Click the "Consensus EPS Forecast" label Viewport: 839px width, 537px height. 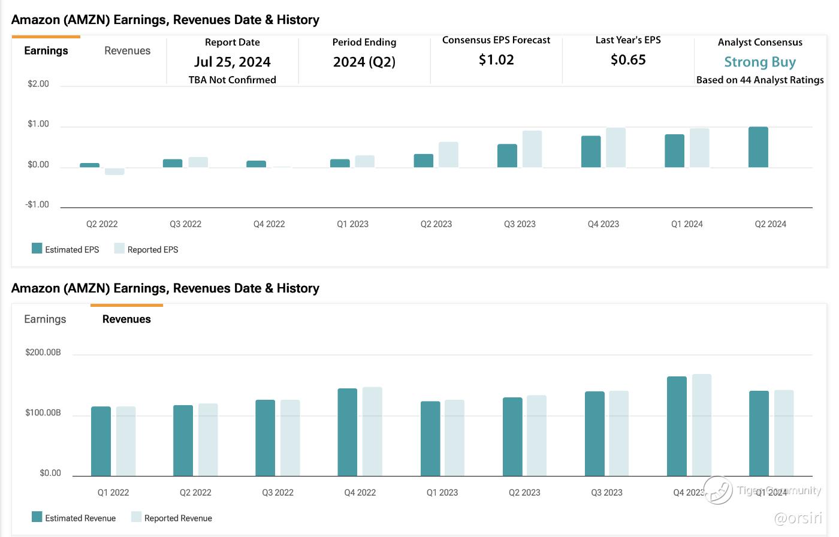[496, 40]
